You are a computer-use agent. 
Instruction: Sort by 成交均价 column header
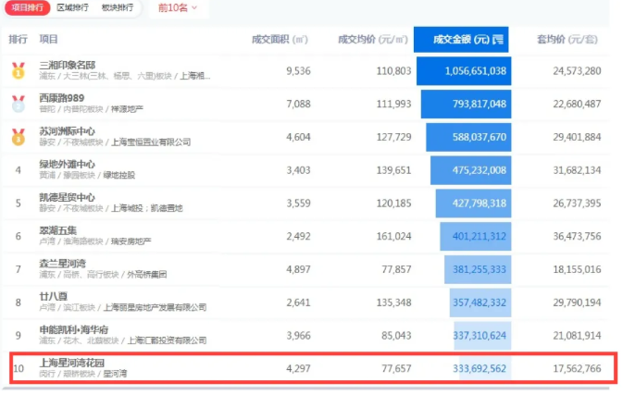[373, 39]
